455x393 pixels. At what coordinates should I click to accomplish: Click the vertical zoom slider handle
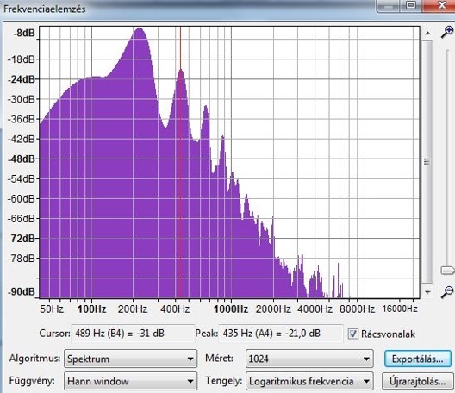pyautogui.click(x=447, y=271)
